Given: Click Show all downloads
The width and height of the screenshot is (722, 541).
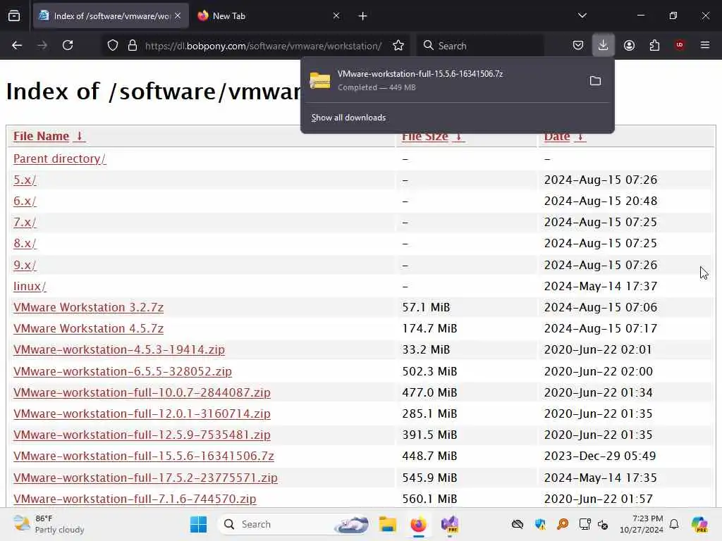Looking at the screenshot, I should pyautogui.click(x=348, y=118).
